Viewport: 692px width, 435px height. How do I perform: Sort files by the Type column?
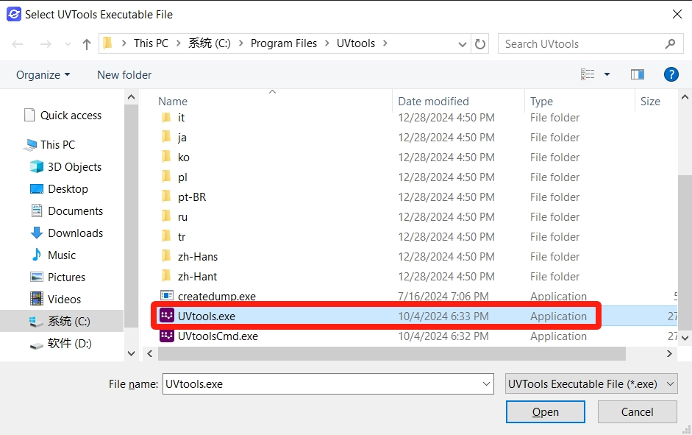tap(541, 102)
